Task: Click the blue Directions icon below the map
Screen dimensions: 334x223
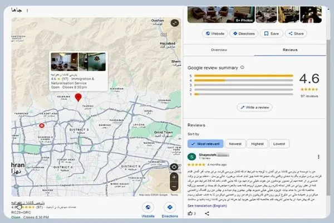Action: point(170,207)
